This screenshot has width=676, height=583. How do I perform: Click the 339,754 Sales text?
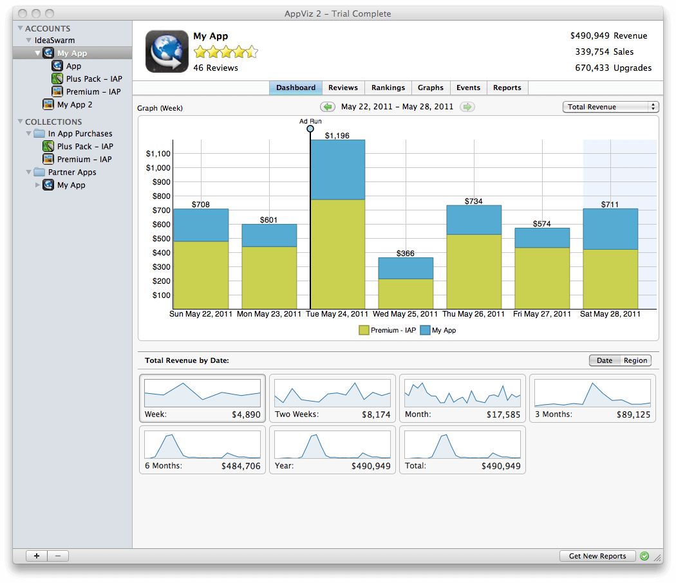(x=604, y=51)
